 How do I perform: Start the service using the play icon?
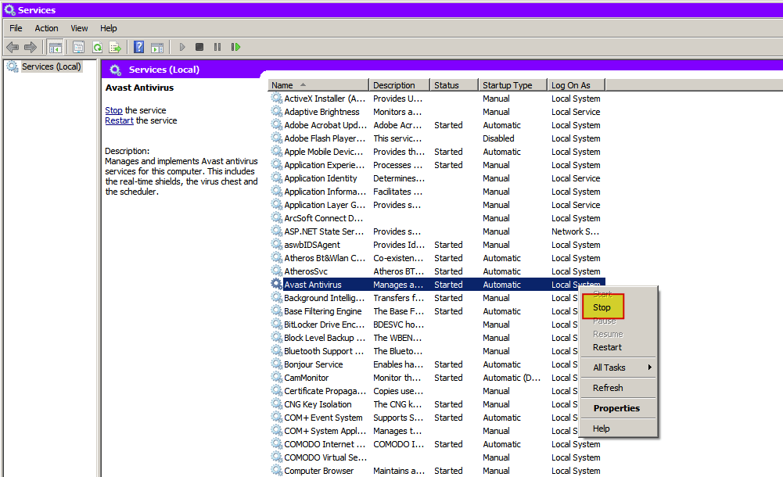[x=181, y=46]
